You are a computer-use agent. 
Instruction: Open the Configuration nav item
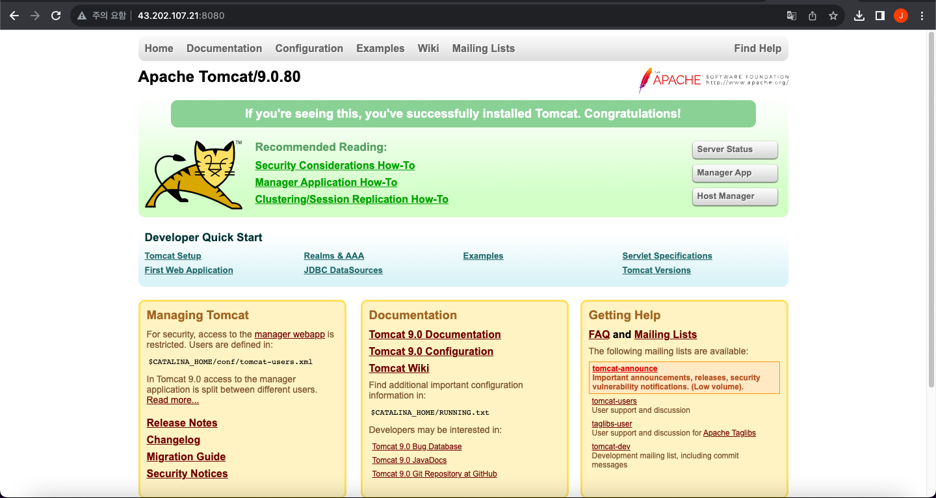tap(309, 48)
